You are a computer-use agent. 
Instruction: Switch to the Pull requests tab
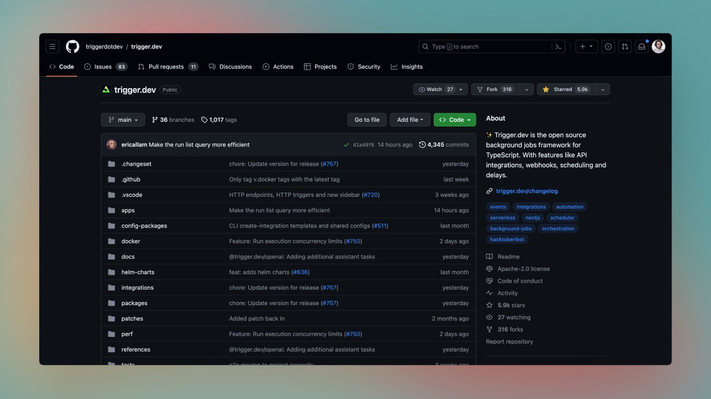click(168, 67)
